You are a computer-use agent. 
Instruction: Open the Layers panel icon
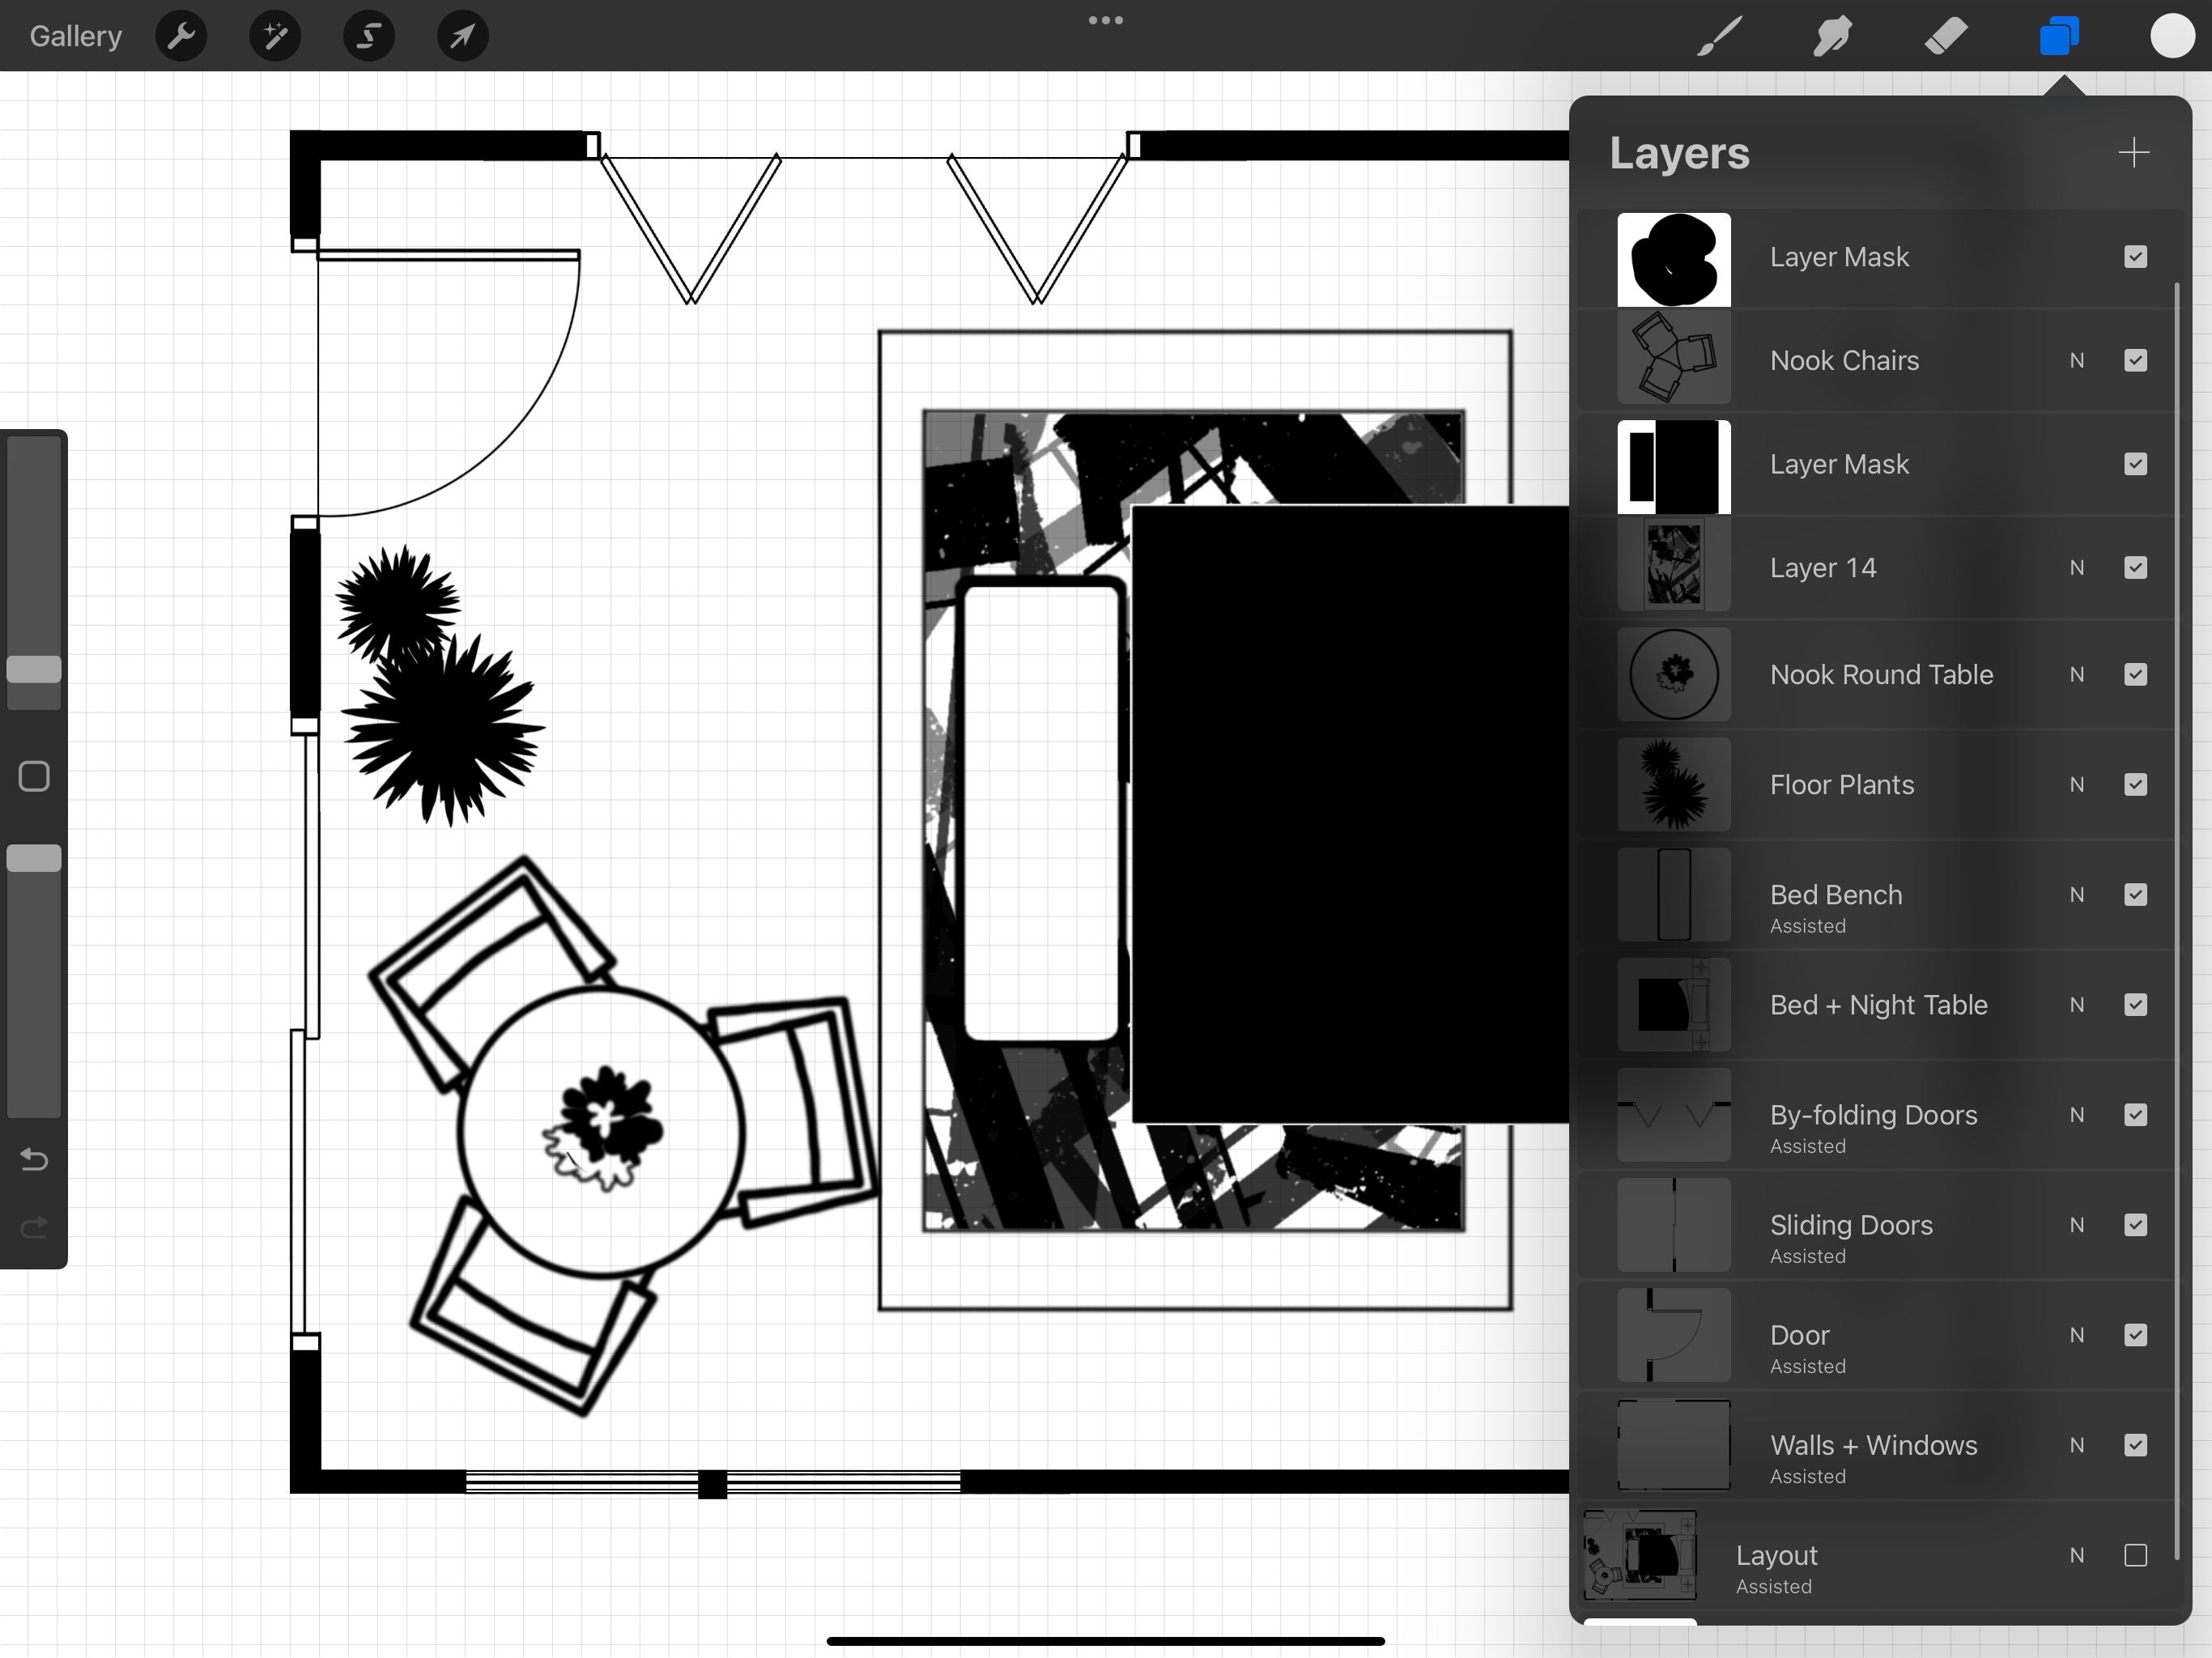2059,36
